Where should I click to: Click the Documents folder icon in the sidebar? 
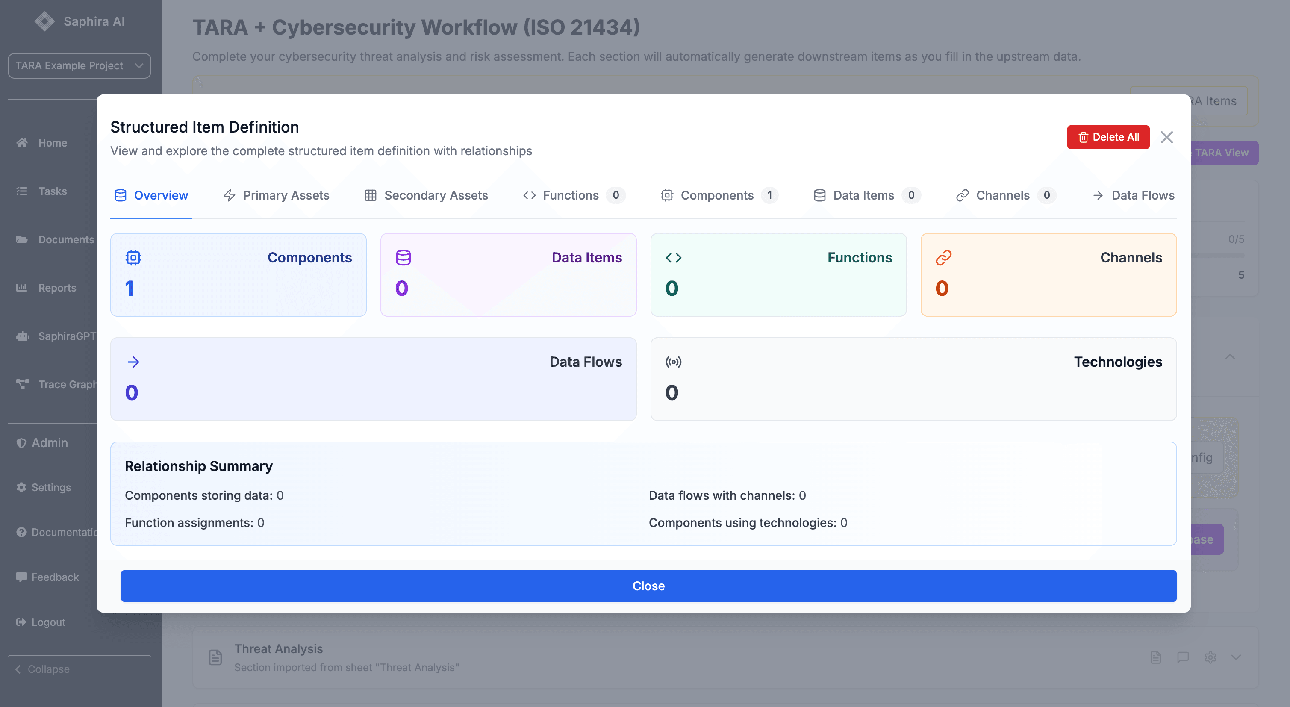click(21, 239)
